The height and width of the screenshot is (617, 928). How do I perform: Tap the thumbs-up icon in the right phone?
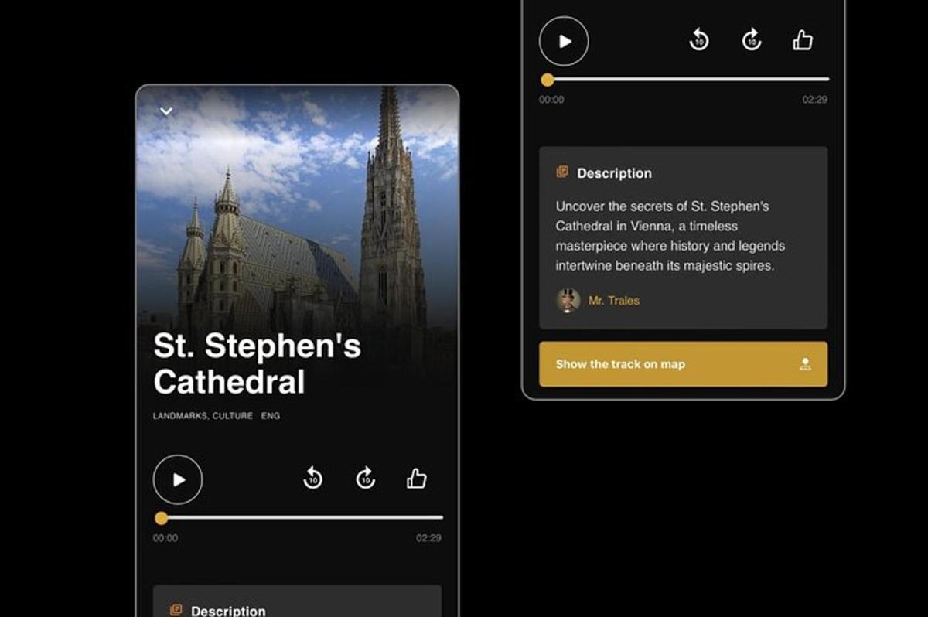click(803, 40)
